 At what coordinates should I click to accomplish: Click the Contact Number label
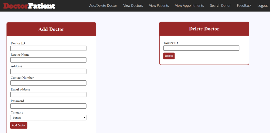(x=22, y=78)
